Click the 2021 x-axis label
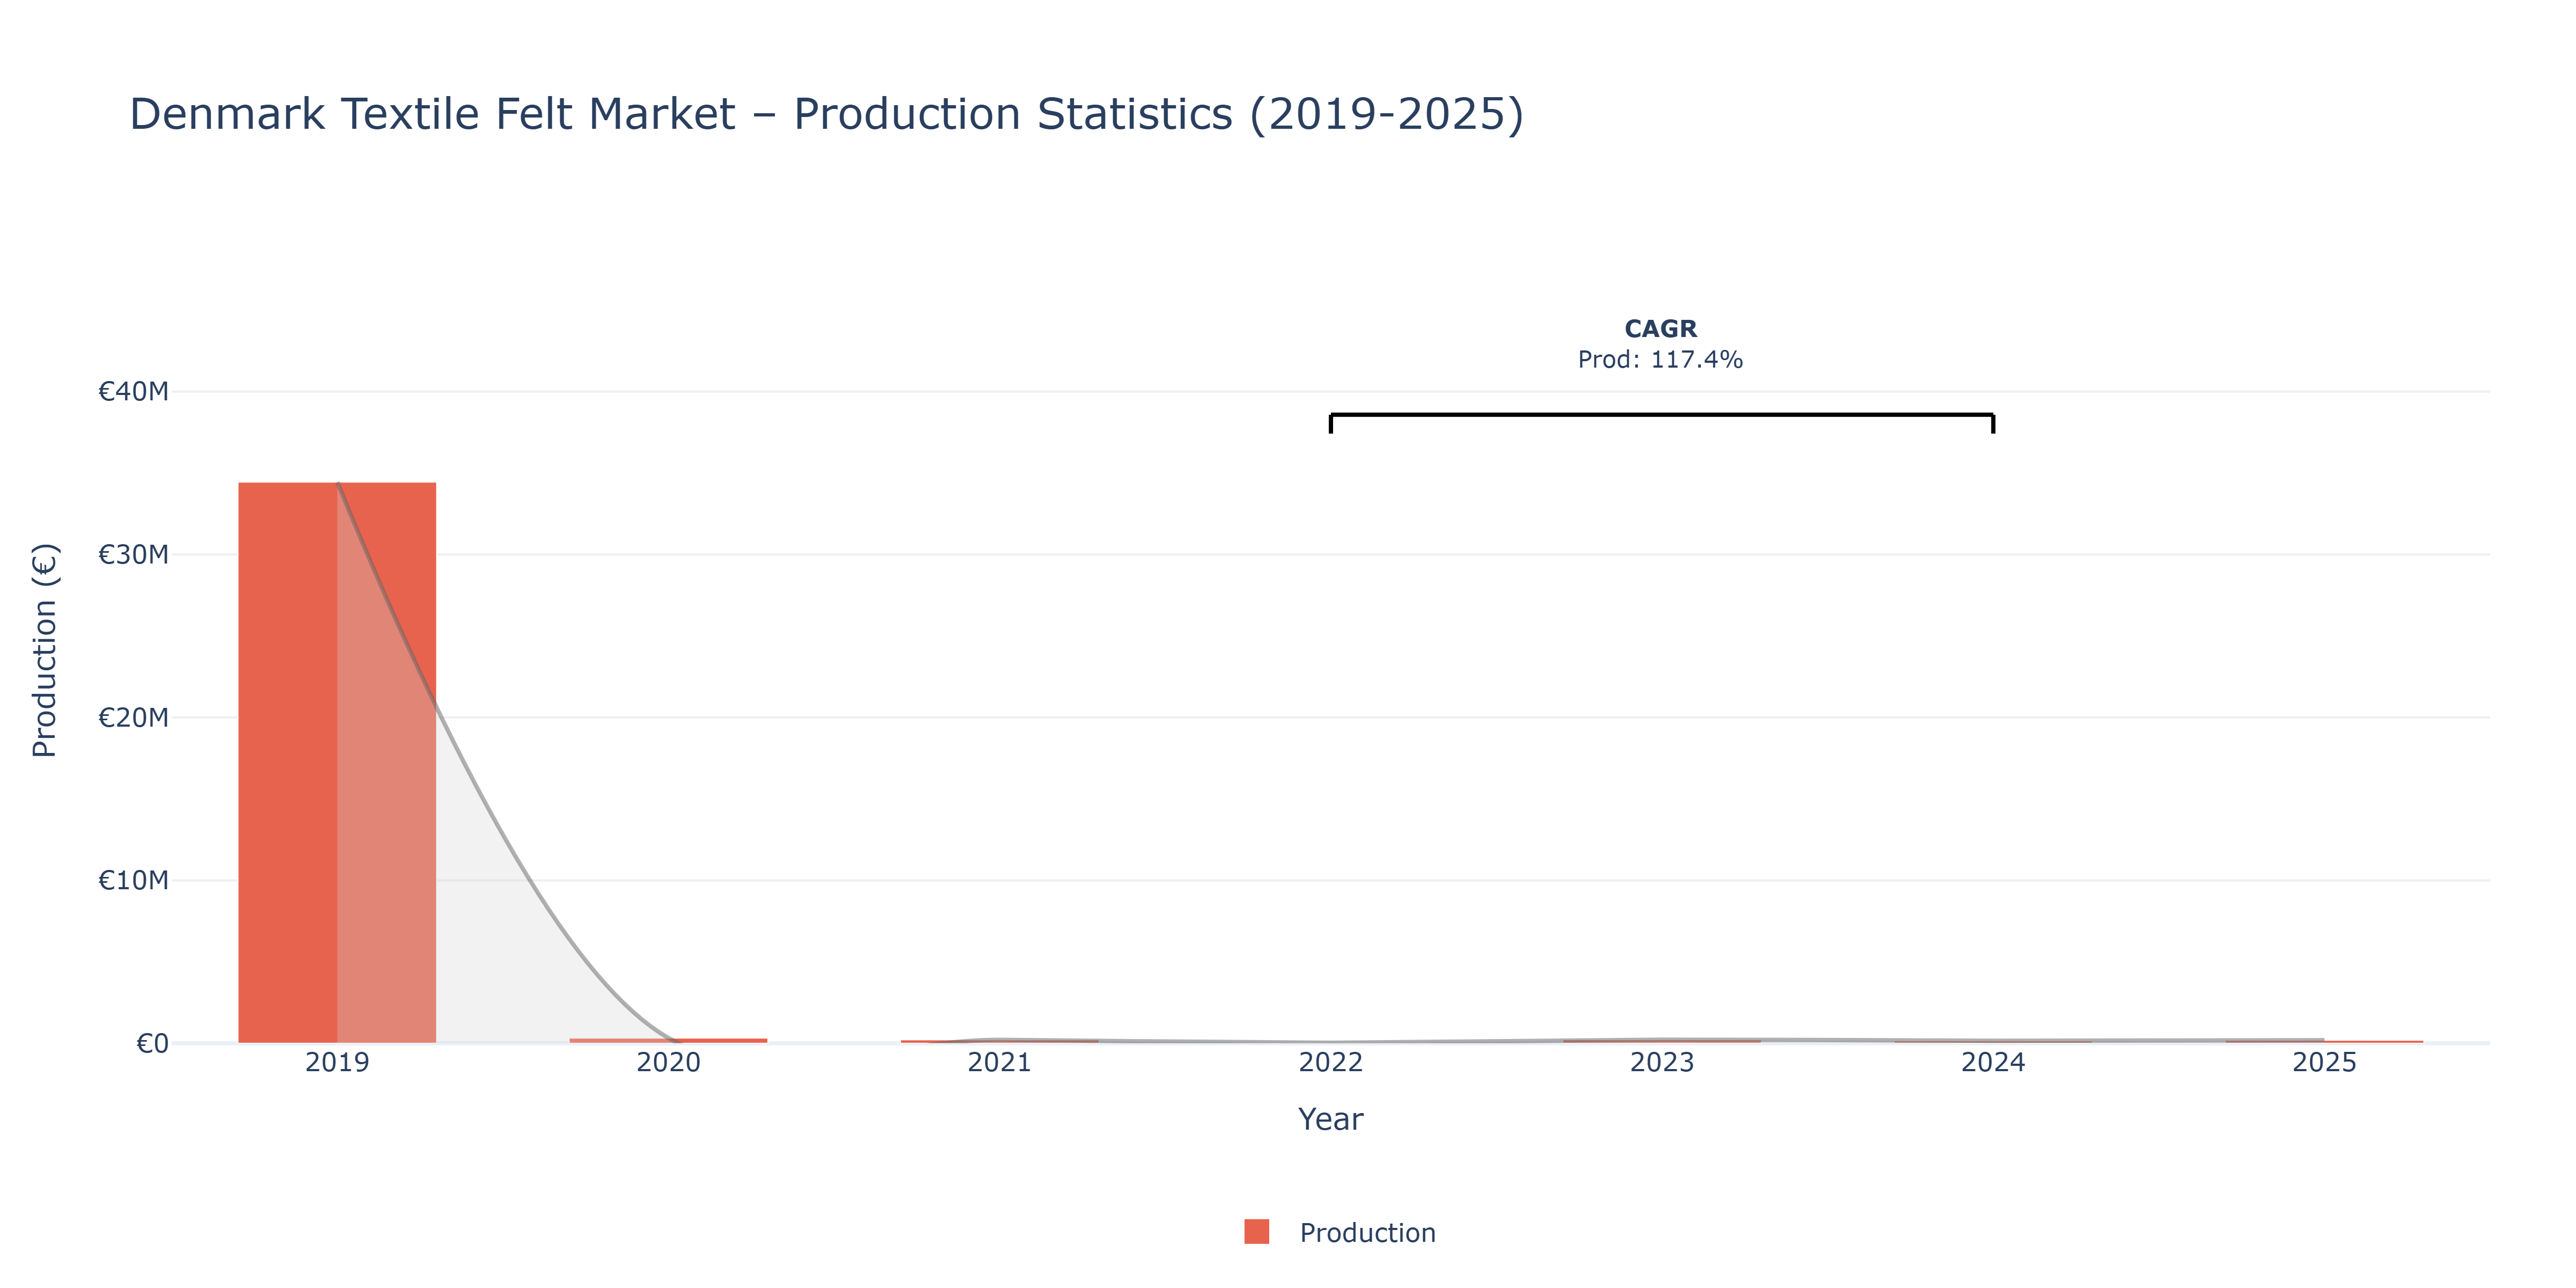 point(999,1062)
